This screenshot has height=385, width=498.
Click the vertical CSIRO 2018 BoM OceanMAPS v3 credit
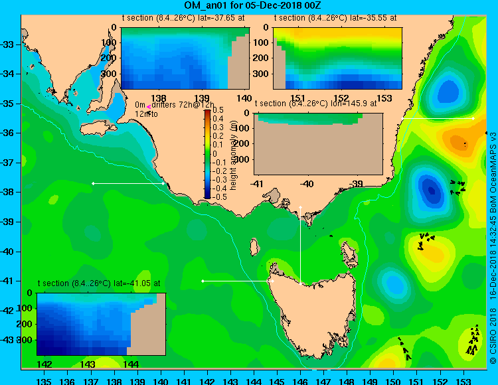(x=493, y=248)
